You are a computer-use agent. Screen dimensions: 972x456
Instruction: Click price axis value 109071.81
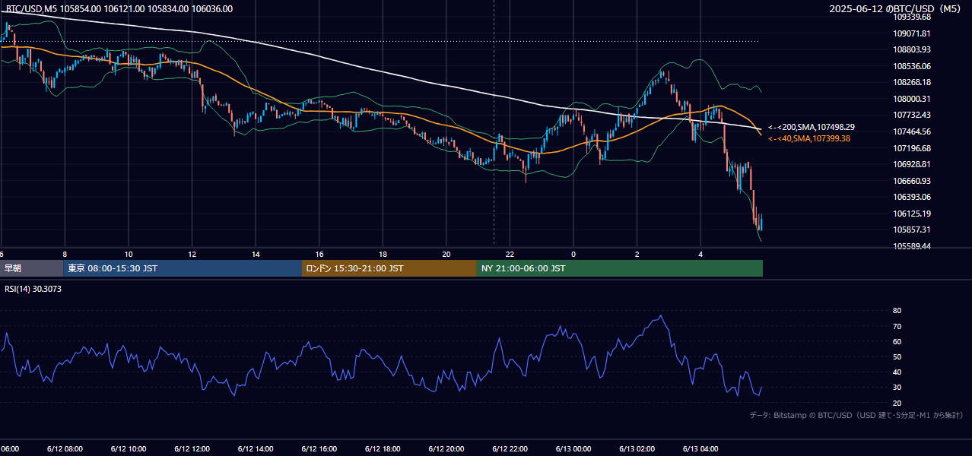coord(912,33)
